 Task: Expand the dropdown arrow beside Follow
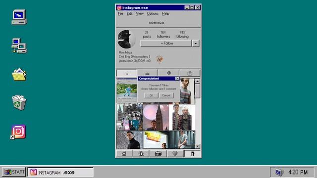click(196, 43)
